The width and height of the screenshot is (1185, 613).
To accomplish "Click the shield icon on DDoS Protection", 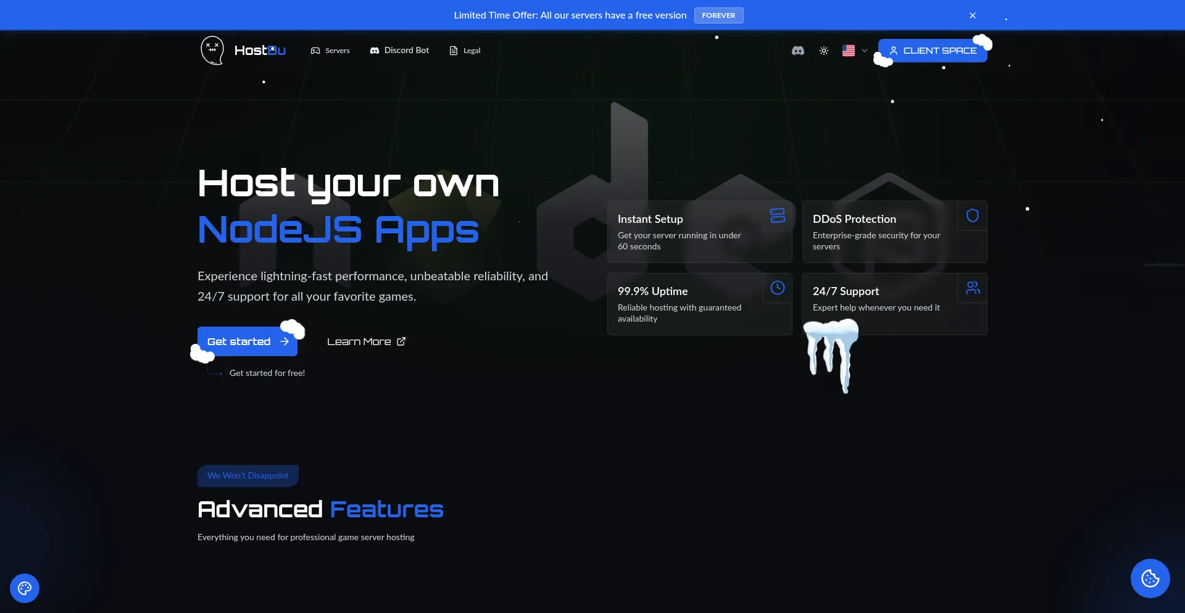I will pyautogui.click(x=973, y=215).
